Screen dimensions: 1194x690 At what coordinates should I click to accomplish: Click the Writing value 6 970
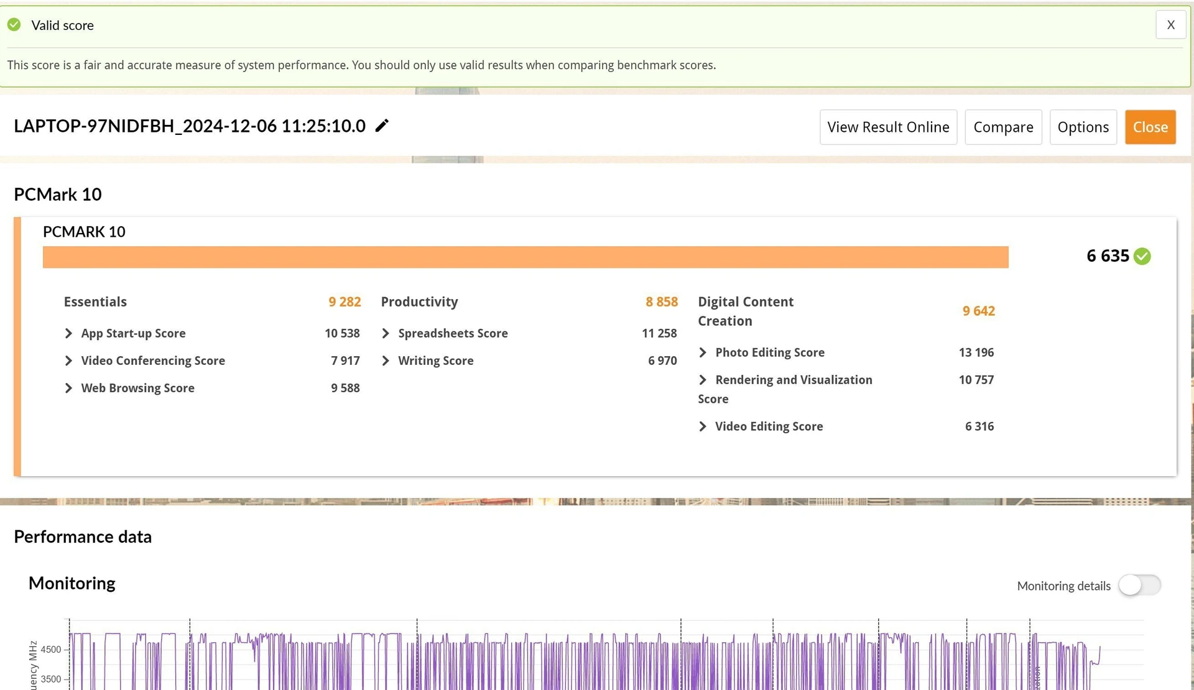pos(662,361)
